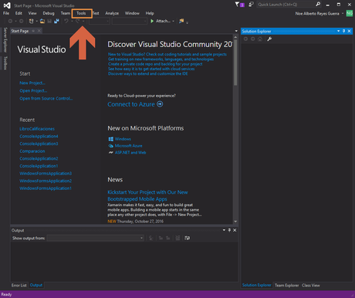
Task: Switch to the Error List tab
Action: 19,285
